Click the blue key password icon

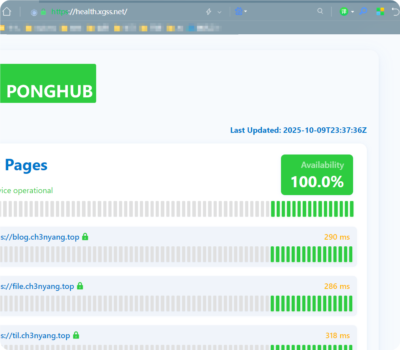(363, 11)
